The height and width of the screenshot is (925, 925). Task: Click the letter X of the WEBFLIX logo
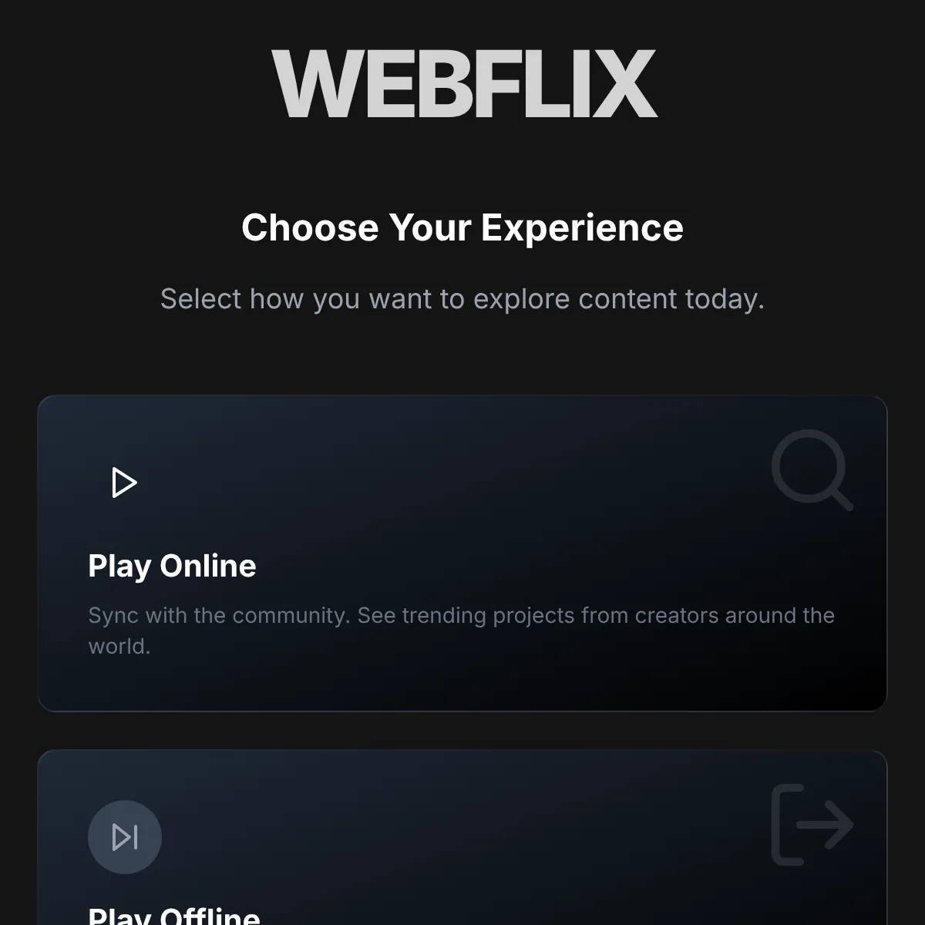point(623,84)
